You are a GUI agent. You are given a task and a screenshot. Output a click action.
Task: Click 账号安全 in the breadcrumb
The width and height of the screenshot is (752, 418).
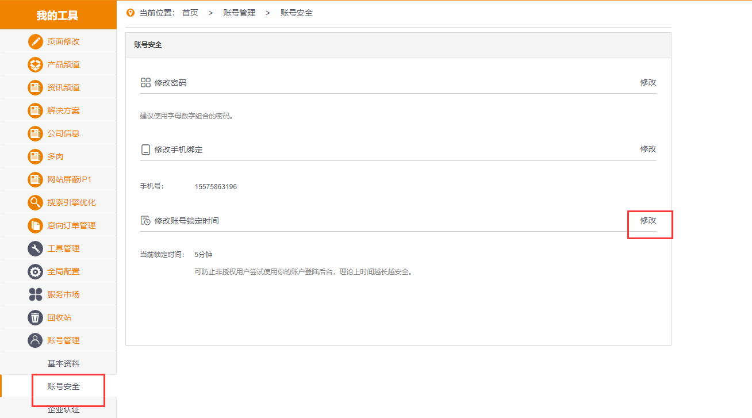(297, 13)
